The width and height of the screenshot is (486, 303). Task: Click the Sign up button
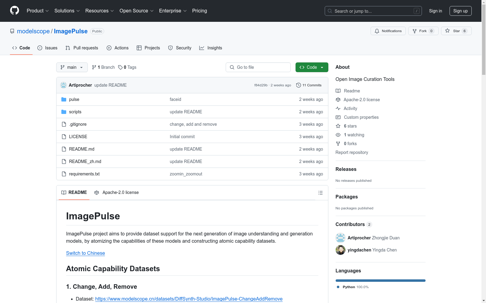[460, 11]
